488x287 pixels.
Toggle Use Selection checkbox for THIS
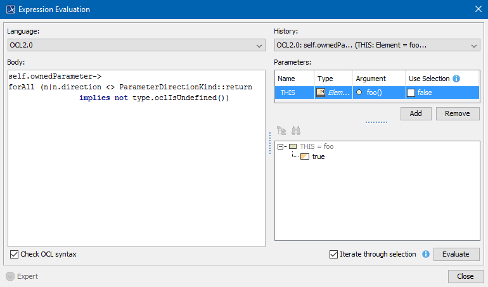[x=411, y=92]
